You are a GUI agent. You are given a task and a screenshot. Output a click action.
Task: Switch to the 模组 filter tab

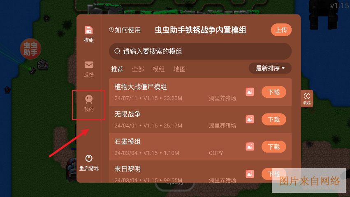(159, 69)
